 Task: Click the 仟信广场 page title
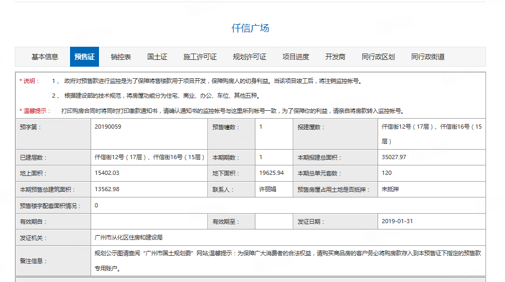point(250,28)
